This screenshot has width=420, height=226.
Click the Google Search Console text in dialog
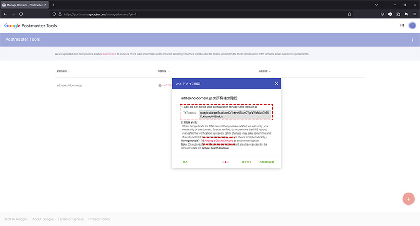[215, 148]
